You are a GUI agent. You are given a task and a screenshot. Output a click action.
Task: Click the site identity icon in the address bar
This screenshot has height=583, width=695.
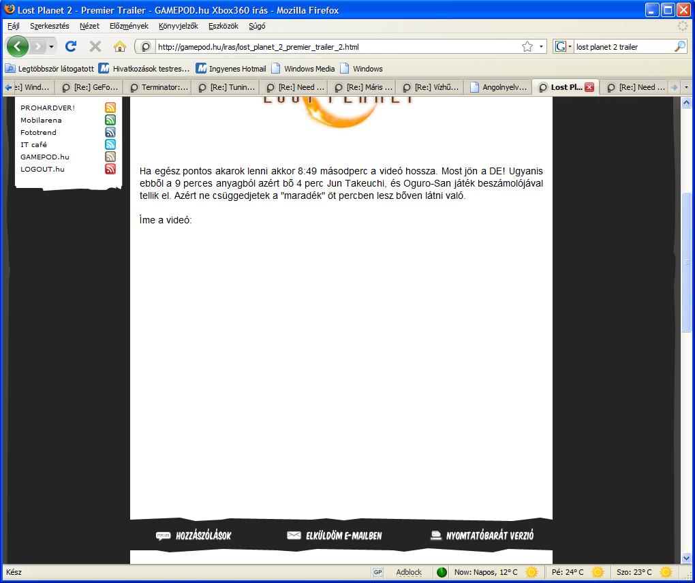[146, 46]
